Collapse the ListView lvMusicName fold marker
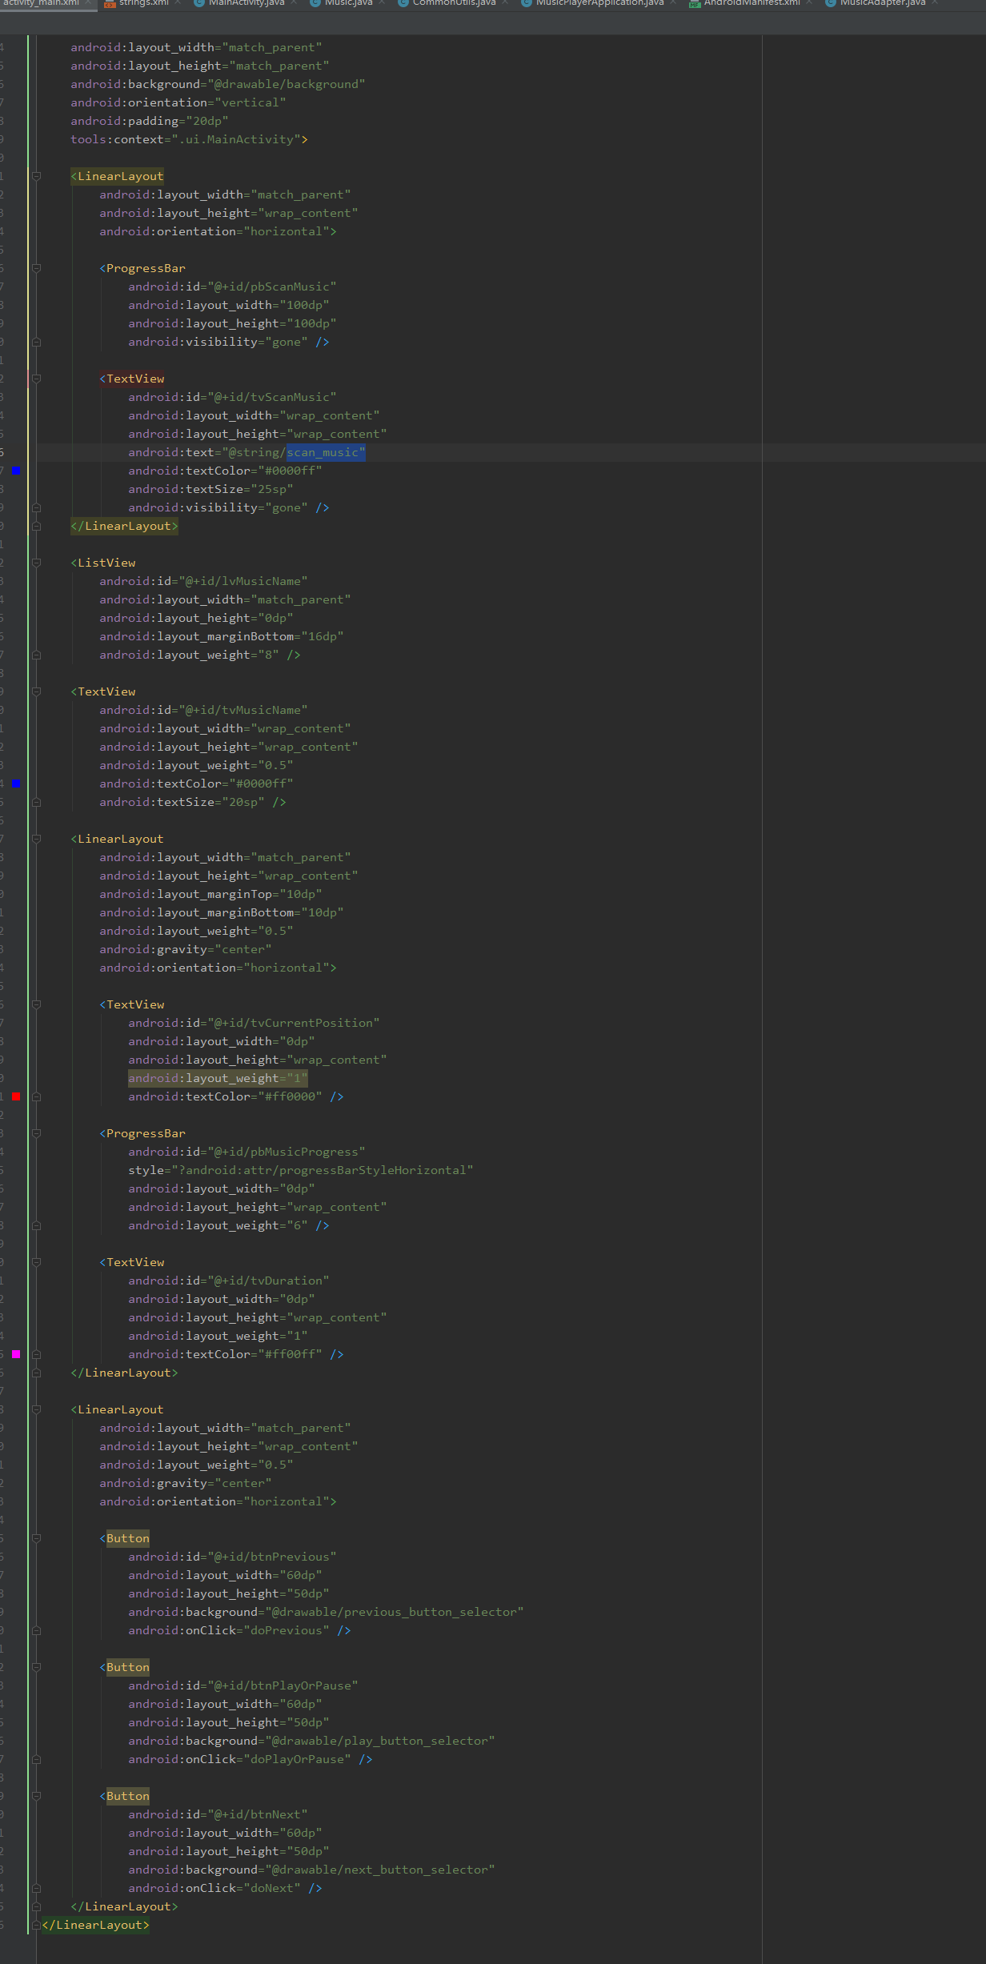Viewport: 986px width, 1964px height. click(36, 563)
